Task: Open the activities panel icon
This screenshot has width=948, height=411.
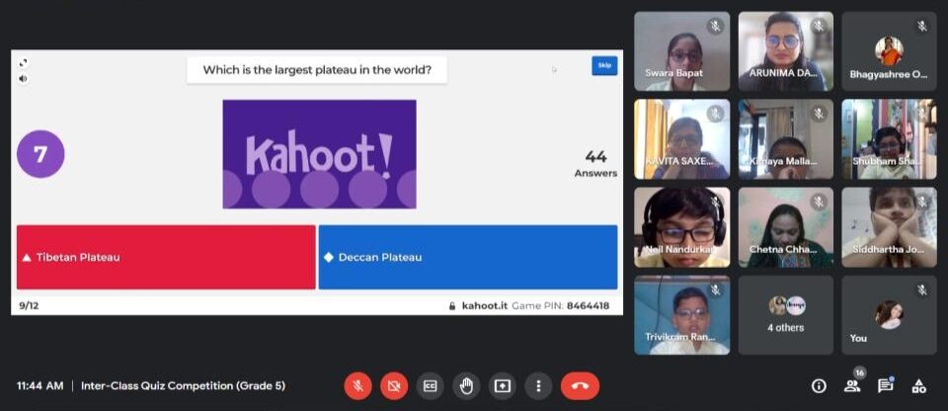Action: 918,385
